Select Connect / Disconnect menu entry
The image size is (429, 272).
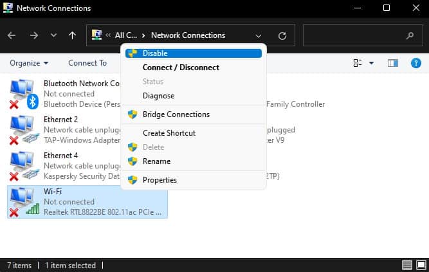coord(181,68)
